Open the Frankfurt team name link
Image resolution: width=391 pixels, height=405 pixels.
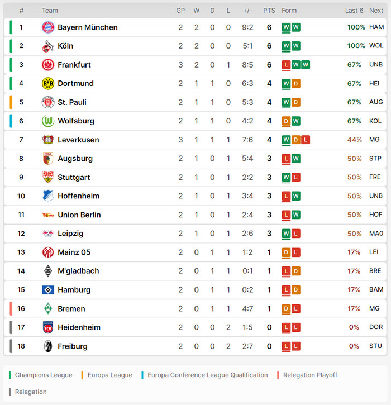pos(74,65)
